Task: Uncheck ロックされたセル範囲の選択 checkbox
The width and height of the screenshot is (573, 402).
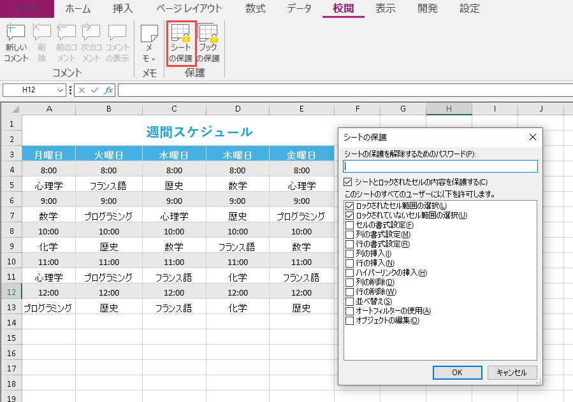Action: 349,206
